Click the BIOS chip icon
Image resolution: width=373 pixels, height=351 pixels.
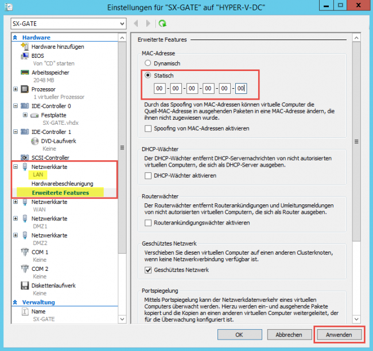pyautogui.click(x=25, y=56)
